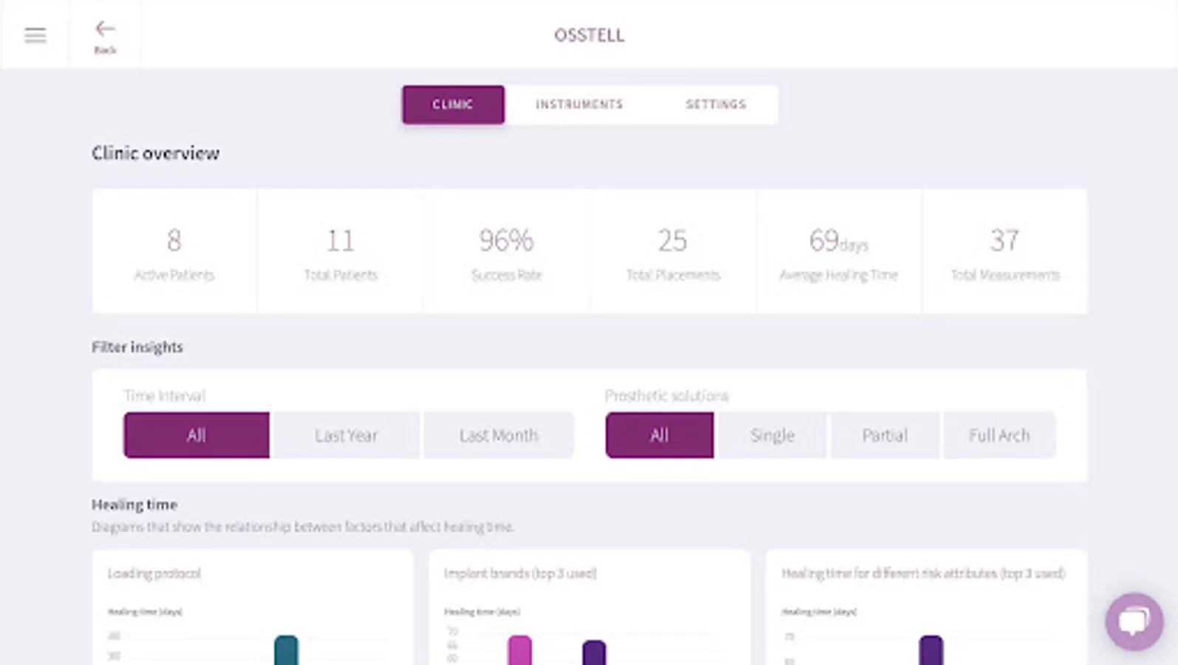Click the purple bar in risk attributes chart
The height and width of the screenshot is (665, 1178).
(931, 650)
